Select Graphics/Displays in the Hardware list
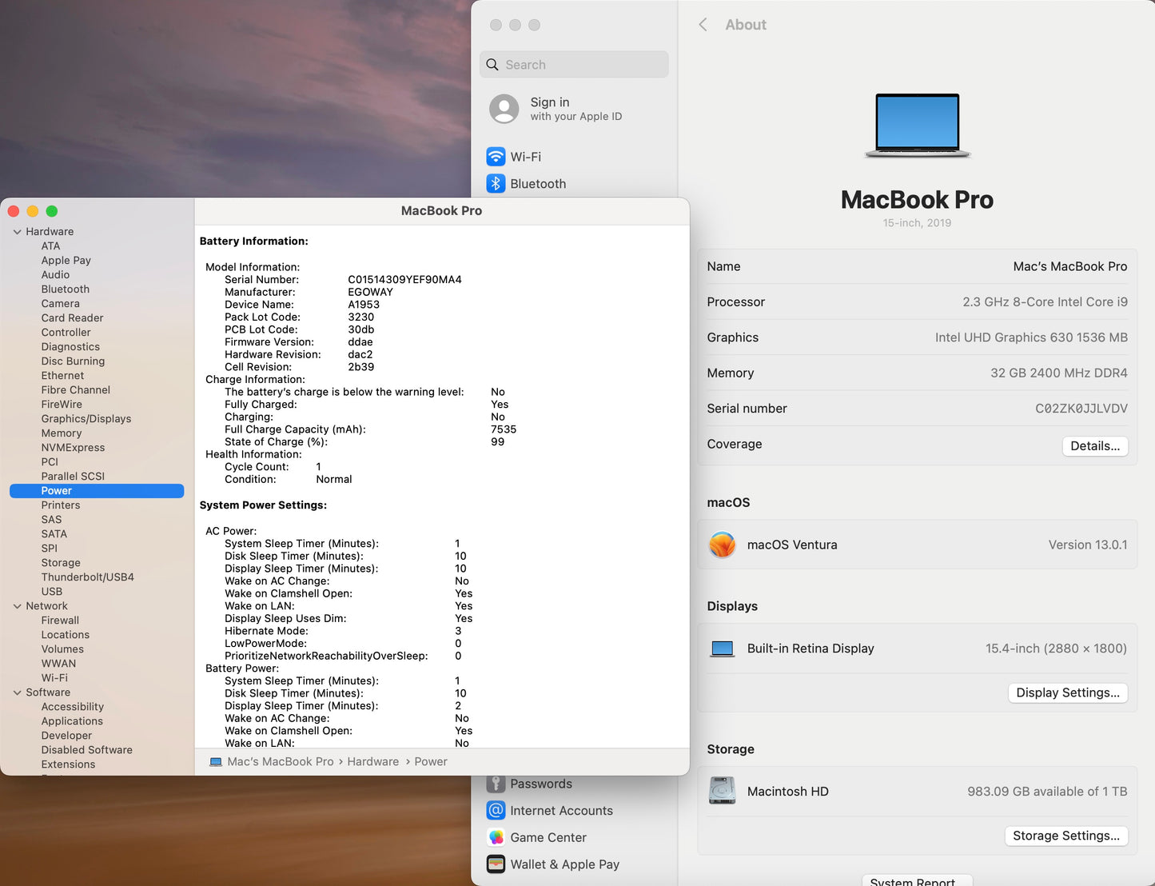Viewport: 1155px width, 886px height. pyautogui.click(x=86, y=418)
